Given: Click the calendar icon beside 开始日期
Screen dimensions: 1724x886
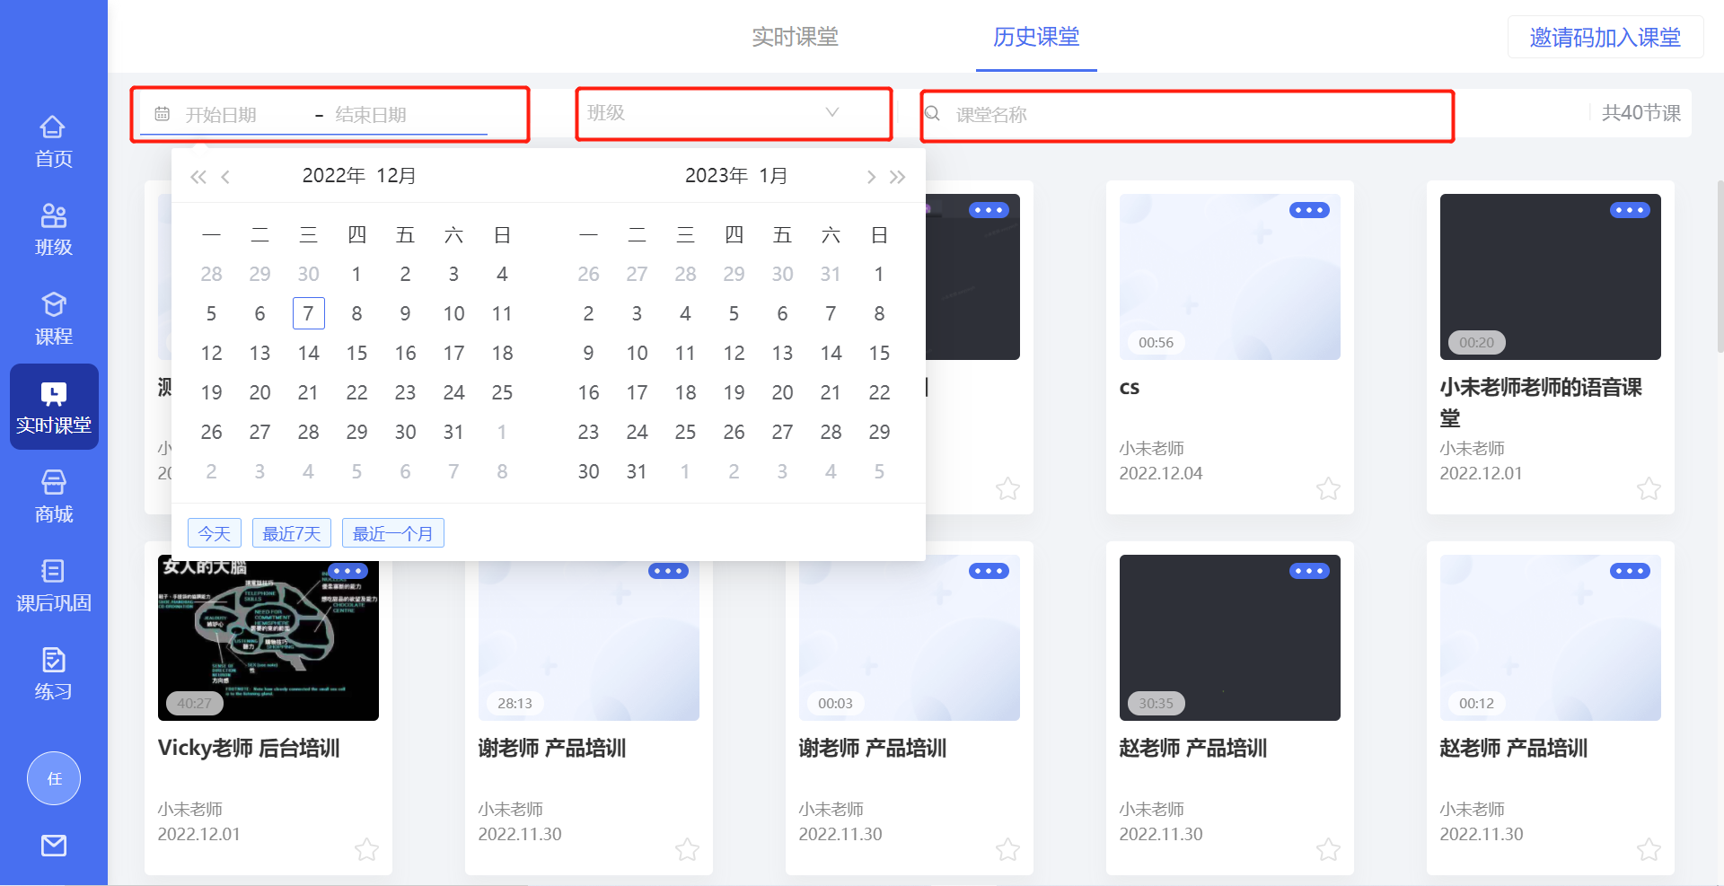Looking at the screenshot, I should click(x=162, y=114).
